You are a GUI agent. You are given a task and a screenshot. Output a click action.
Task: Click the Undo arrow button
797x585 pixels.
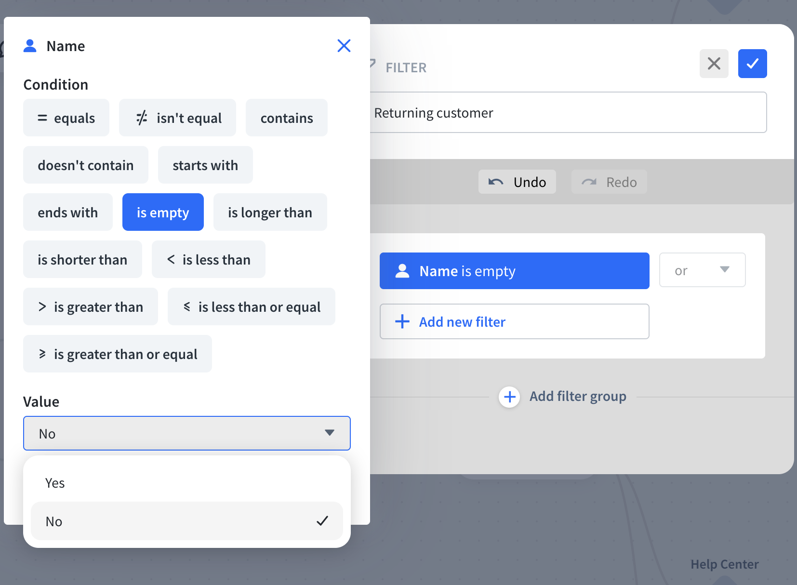click(517, 182)
